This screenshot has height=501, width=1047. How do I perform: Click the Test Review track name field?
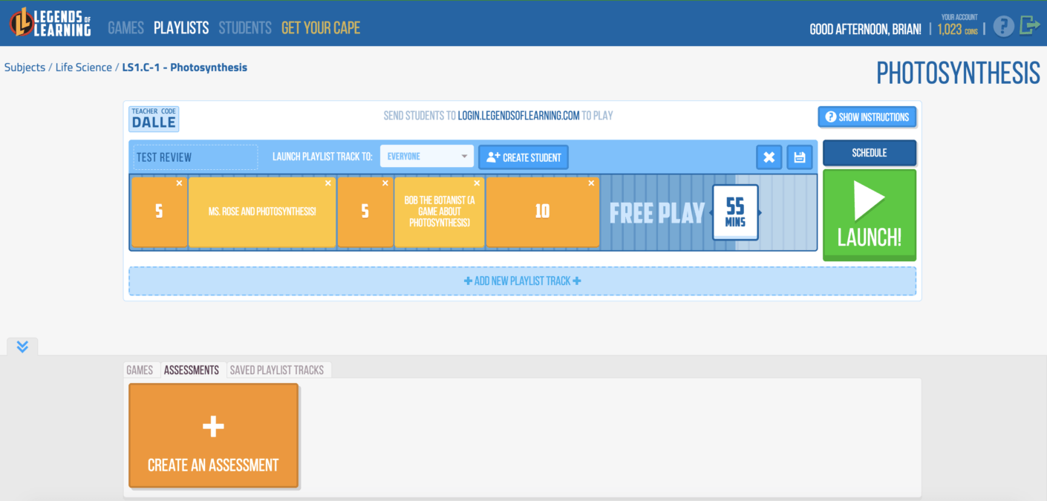(x=195, y=157)
